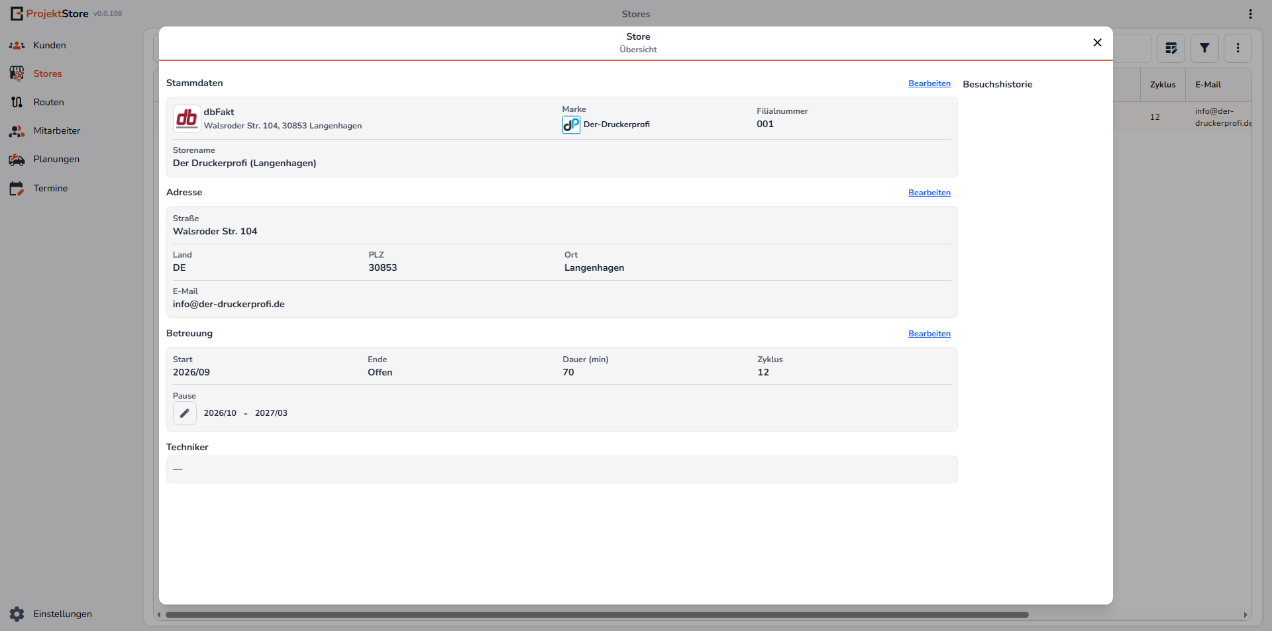The image size is (1272, 631).
Task: Click the Termine calendar icon
Action: coord(17,188)
